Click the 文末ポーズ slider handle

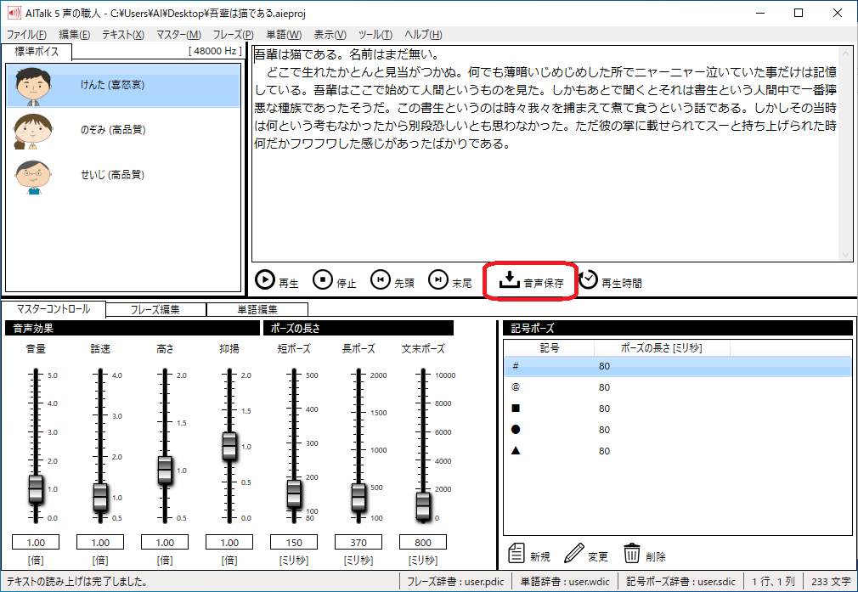point(423,505)
